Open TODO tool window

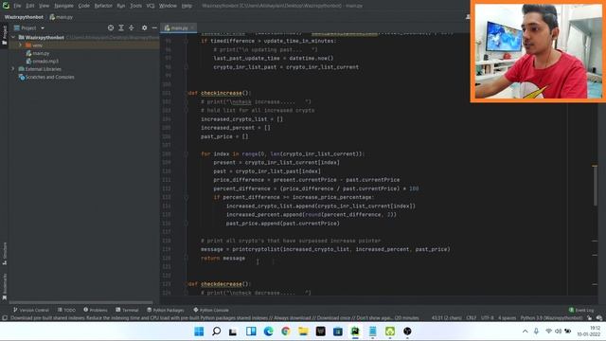[x=66, y=310]
